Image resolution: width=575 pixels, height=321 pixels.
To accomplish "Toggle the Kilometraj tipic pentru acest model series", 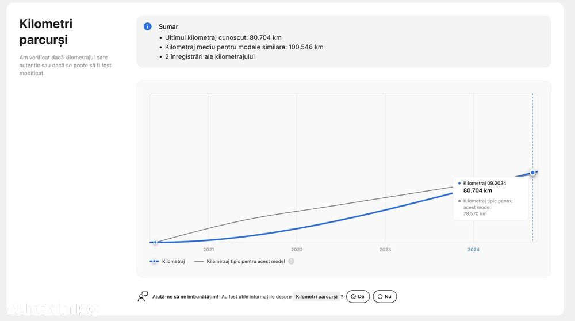I will point(240,261).
